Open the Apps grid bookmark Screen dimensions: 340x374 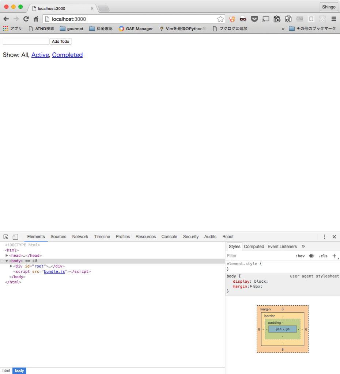(x=12, y=28)
